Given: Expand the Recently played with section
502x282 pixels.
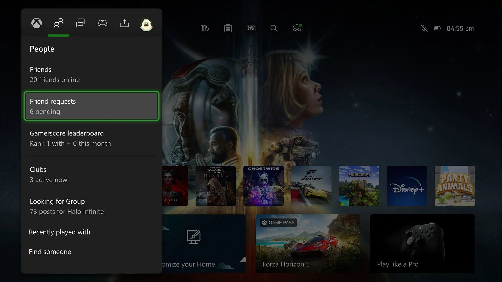Looking at the screenshot, I should click(59, 232).
